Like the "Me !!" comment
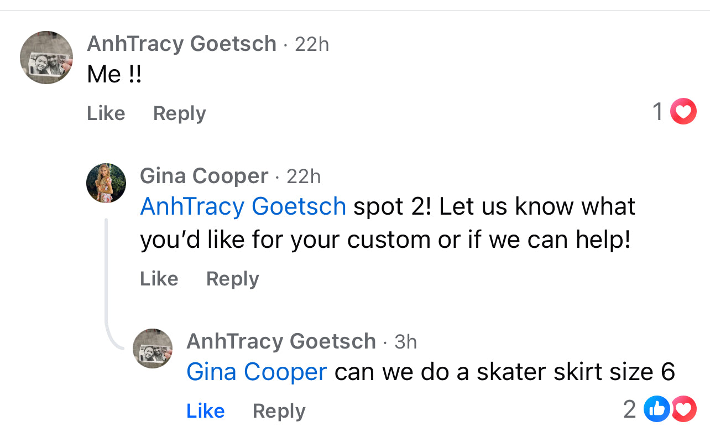Image resolution: width=710 pixels, height=447 pixels. pyautogui.click(x=106, y=113)
